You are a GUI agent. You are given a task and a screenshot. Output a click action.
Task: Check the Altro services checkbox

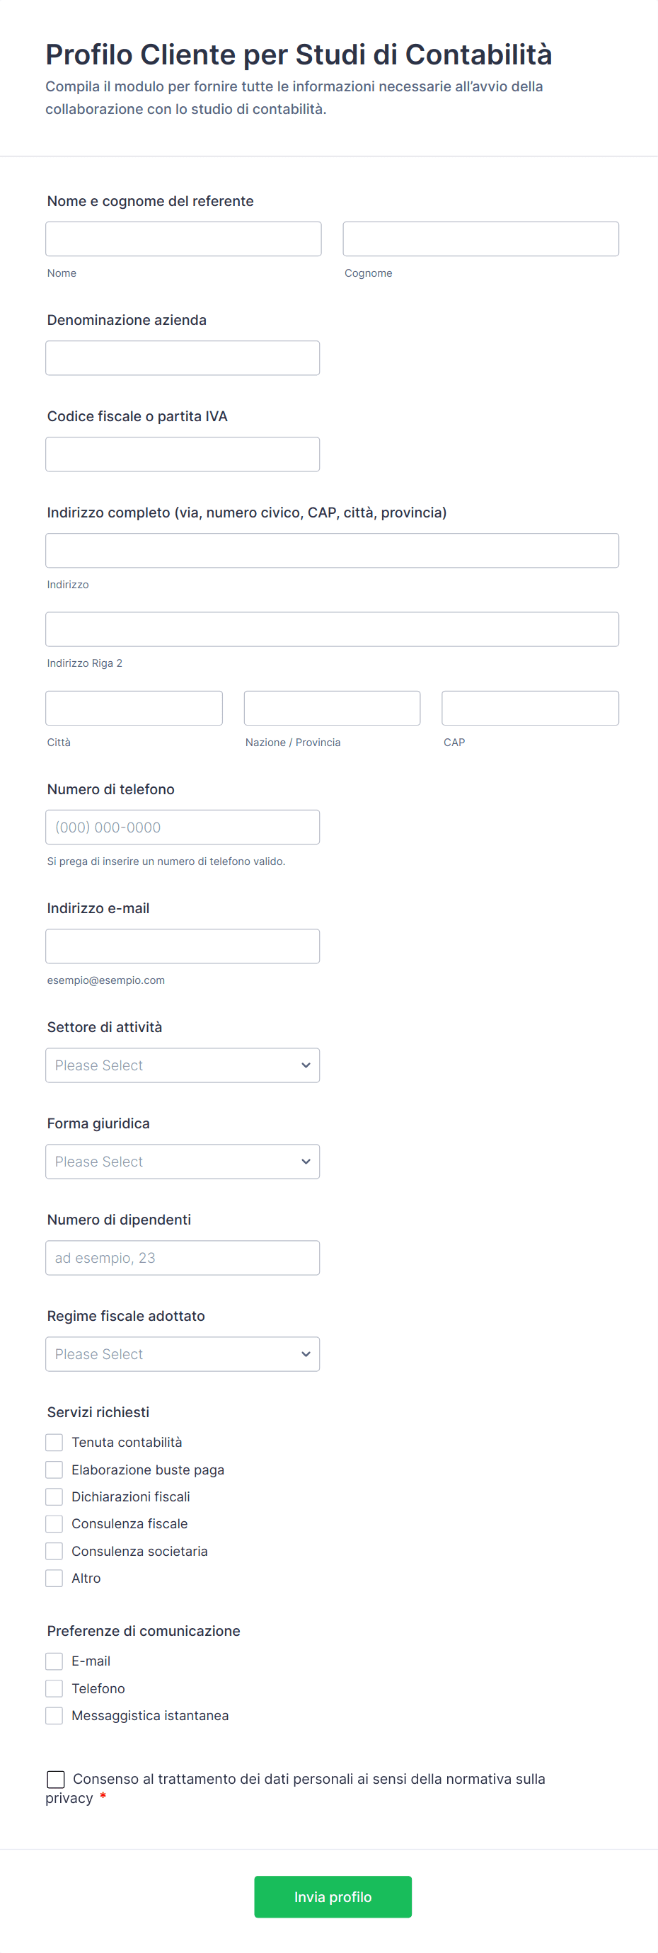tap(54, 1579)
